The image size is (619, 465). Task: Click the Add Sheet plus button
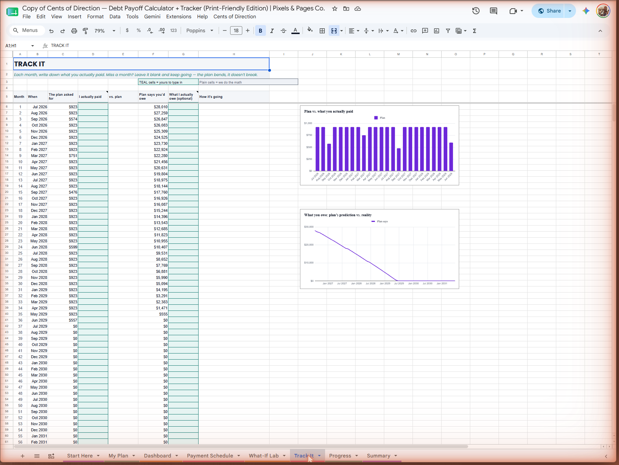(23, 456)
